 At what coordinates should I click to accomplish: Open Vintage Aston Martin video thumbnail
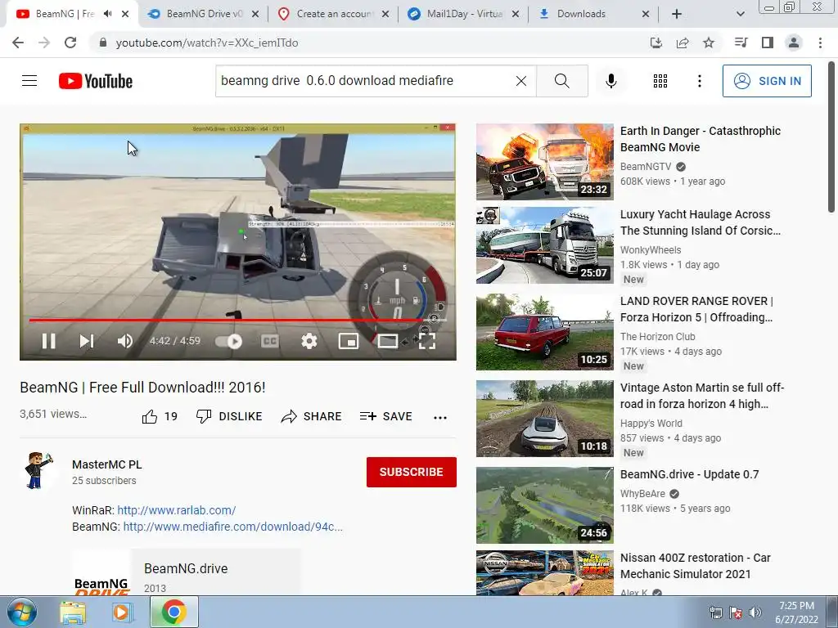coord(544,418)
